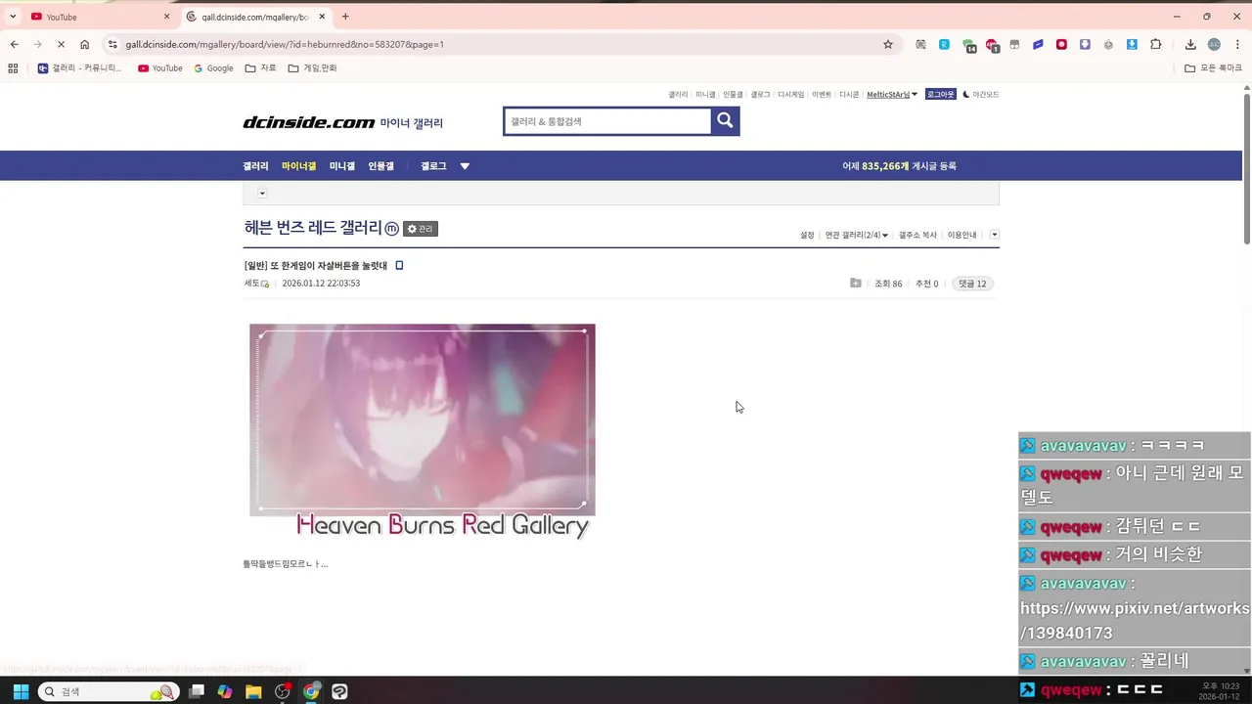Open 디시게임 link in top menu
The width and height of the screenshot is (1252, 704).
(x=790, y=95)
